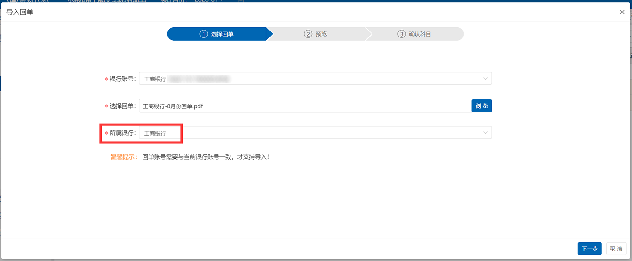
Task: Click the step 2 circled number icon
Action: (x=308, y=34)
